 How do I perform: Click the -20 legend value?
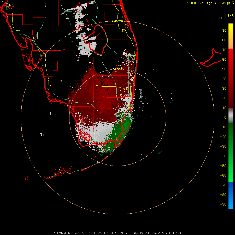pos(223,137)
